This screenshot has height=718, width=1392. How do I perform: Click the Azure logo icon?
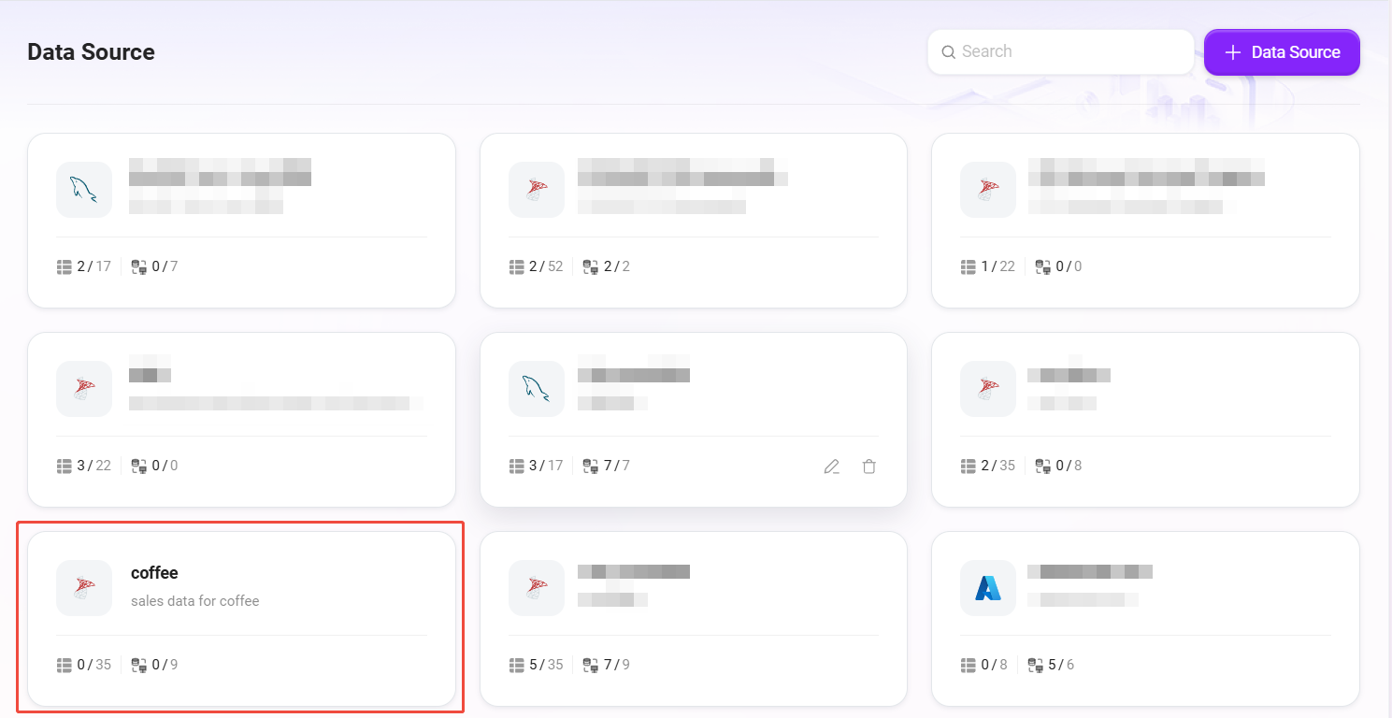988,588
